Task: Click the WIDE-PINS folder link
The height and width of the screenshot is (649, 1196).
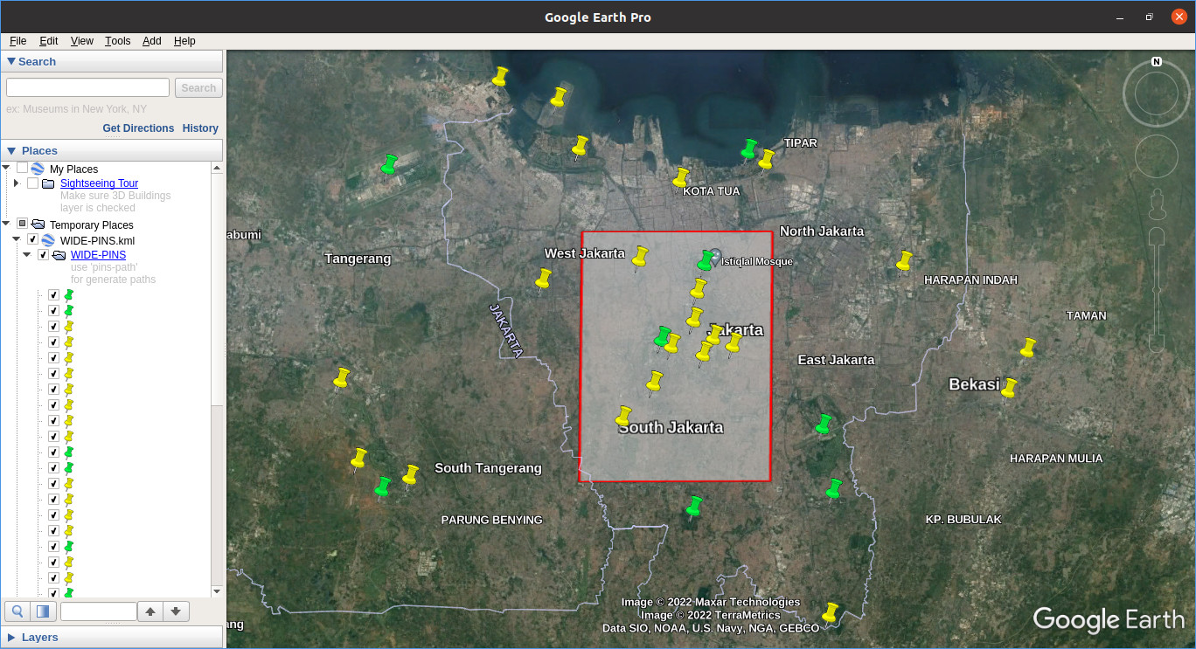Action: click(98, 255)
